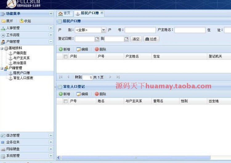Click anchor icon beside 与户主关系
This screenshot has width=231, height=163.
click(x=10, y=58)
